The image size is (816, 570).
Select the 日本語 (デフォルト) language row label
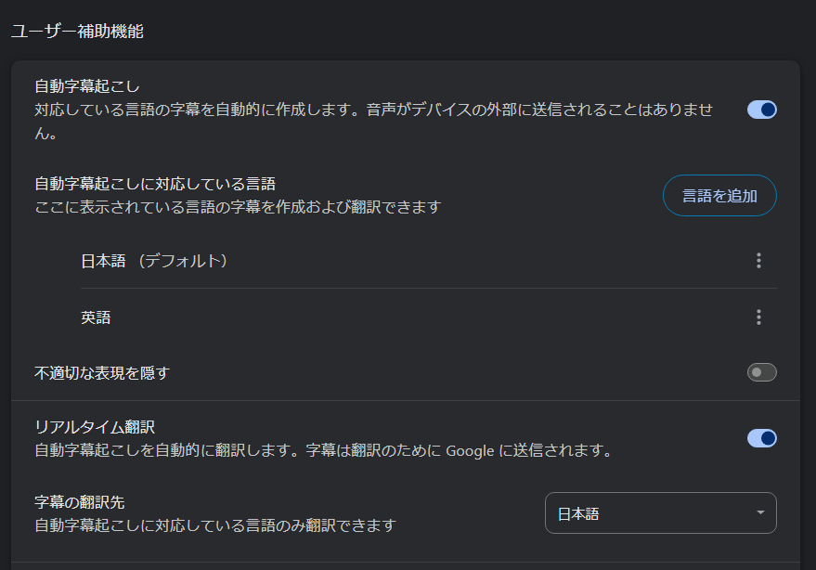pyautogui.click(x=154, y=261)
